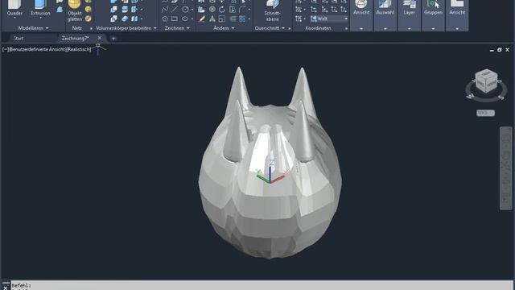
Task: Click the navigation bar on the right
Action: coord(506,168)
